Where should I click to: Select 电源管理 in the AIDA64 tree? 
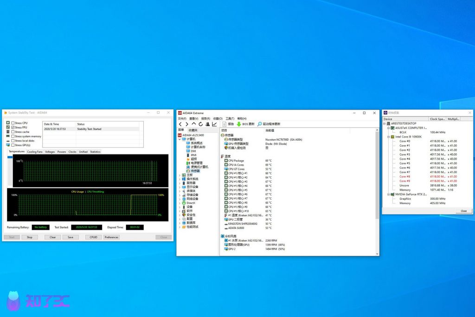194,163
